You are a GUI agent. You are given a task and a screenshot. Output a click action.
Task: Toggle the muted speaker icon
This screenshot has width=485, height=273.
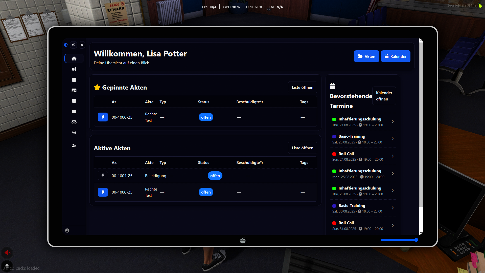(x=7, y=252)
